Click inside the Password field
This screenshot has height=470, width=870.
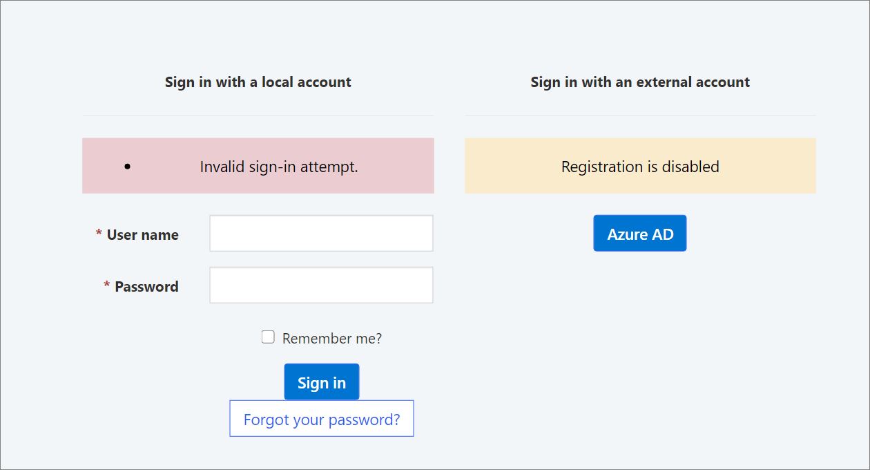click(x=321, y=284)
